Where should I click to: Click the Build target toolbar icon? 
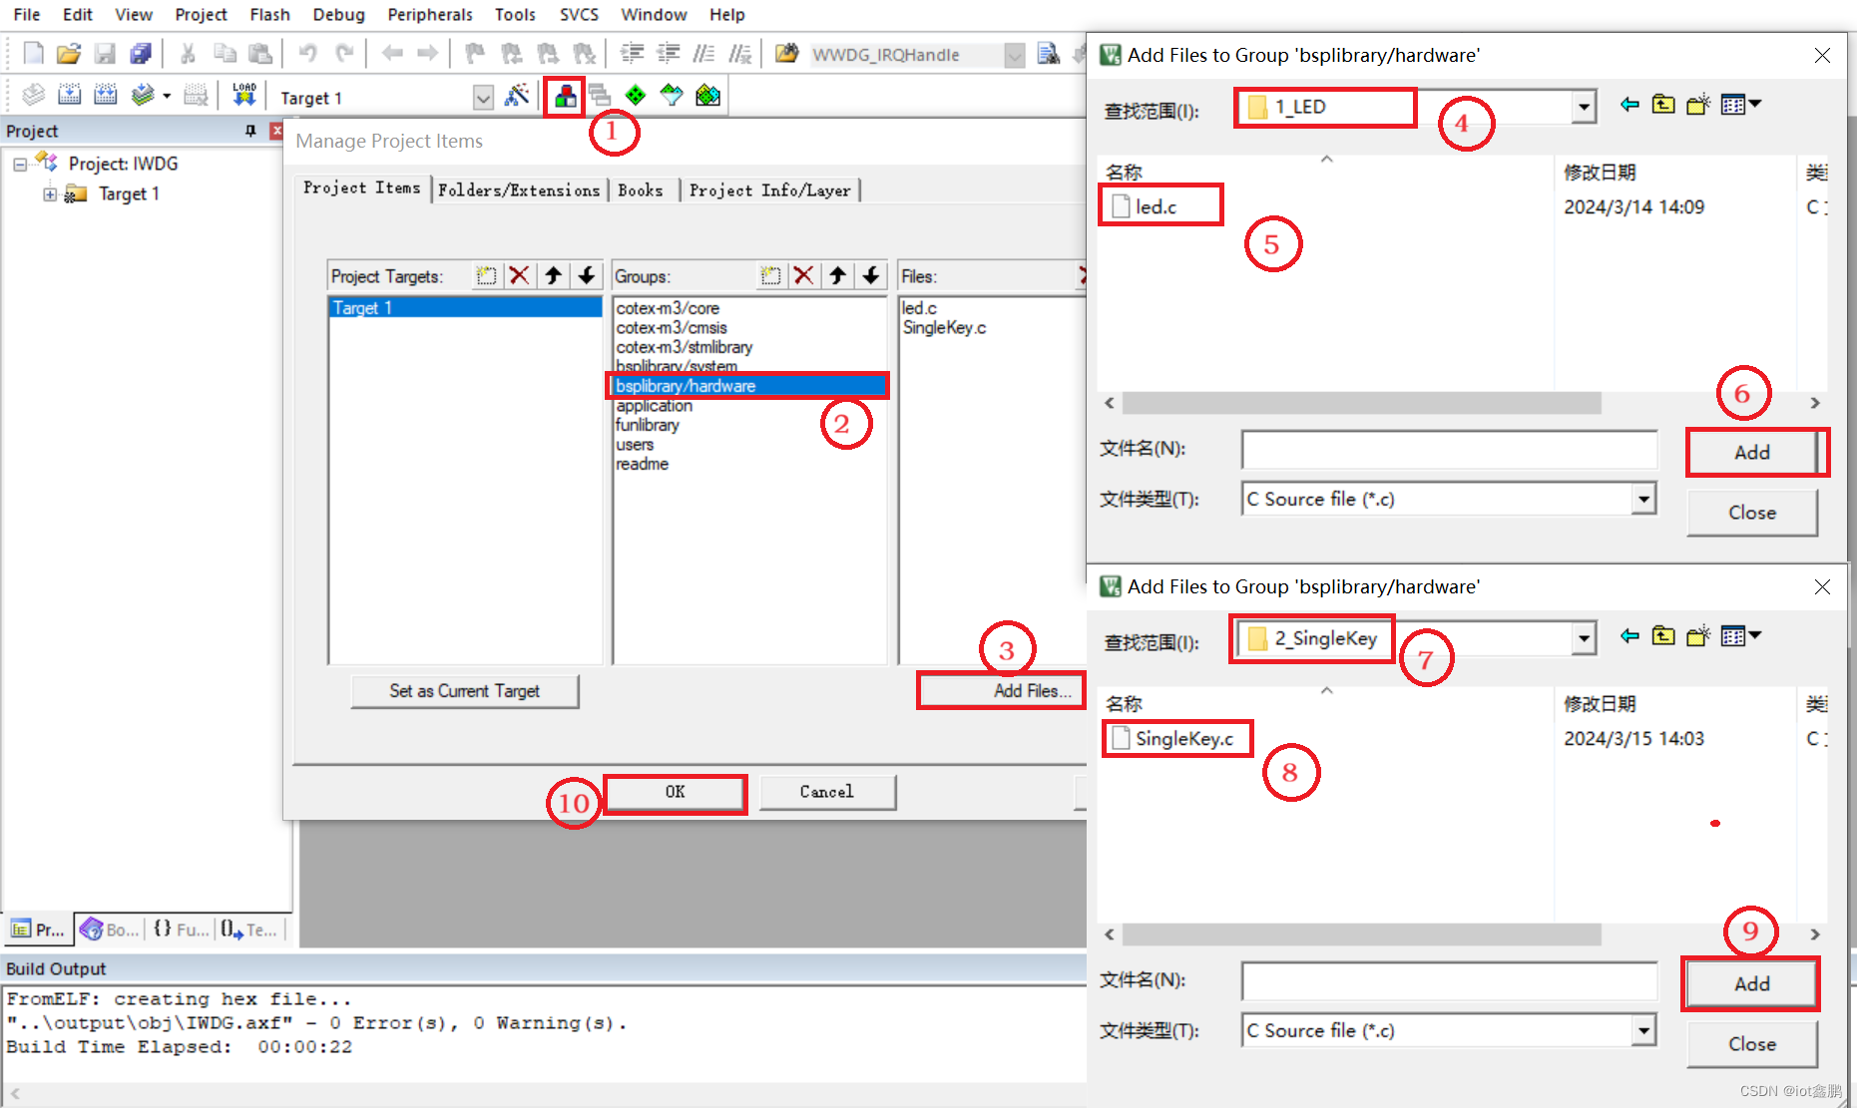[x=69, y=96]
